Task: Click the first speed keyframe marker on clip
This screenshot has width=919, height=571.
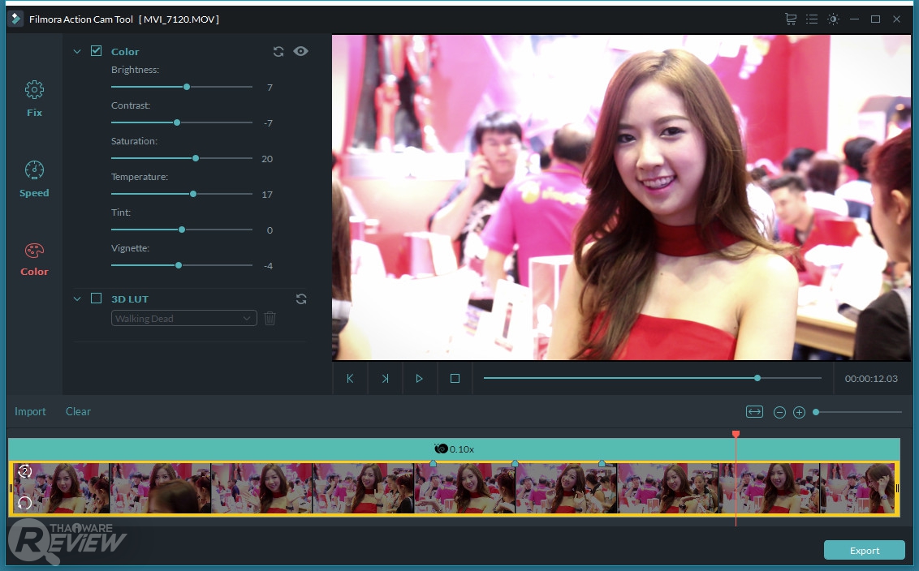Action: 434,463
